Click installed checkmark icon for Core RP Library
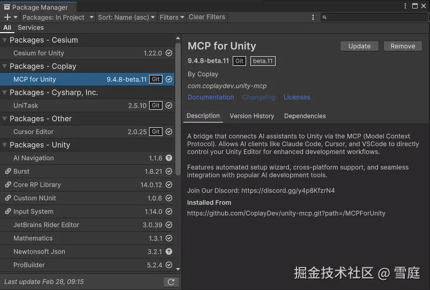Screen dimensions: 430x290 click(x=169, y=185)
